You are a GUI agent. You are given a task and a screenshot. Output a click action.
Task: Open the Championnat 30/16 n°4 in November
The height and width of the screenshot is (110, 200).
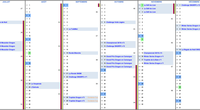tap(153, 53)
